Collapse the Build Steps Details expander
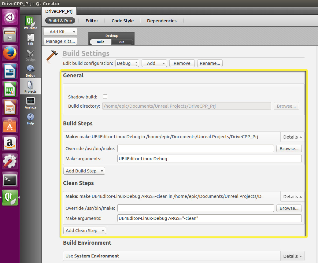The width and height of the screenshot is (318, 263). point(292,137)
